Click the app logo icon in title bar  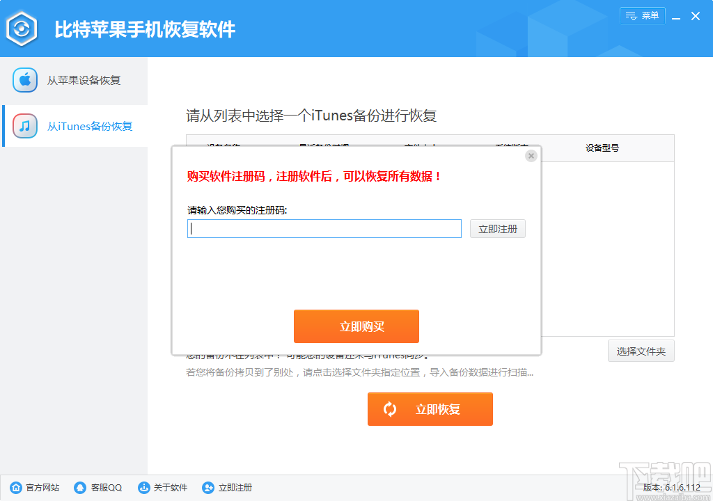(22, 29)
